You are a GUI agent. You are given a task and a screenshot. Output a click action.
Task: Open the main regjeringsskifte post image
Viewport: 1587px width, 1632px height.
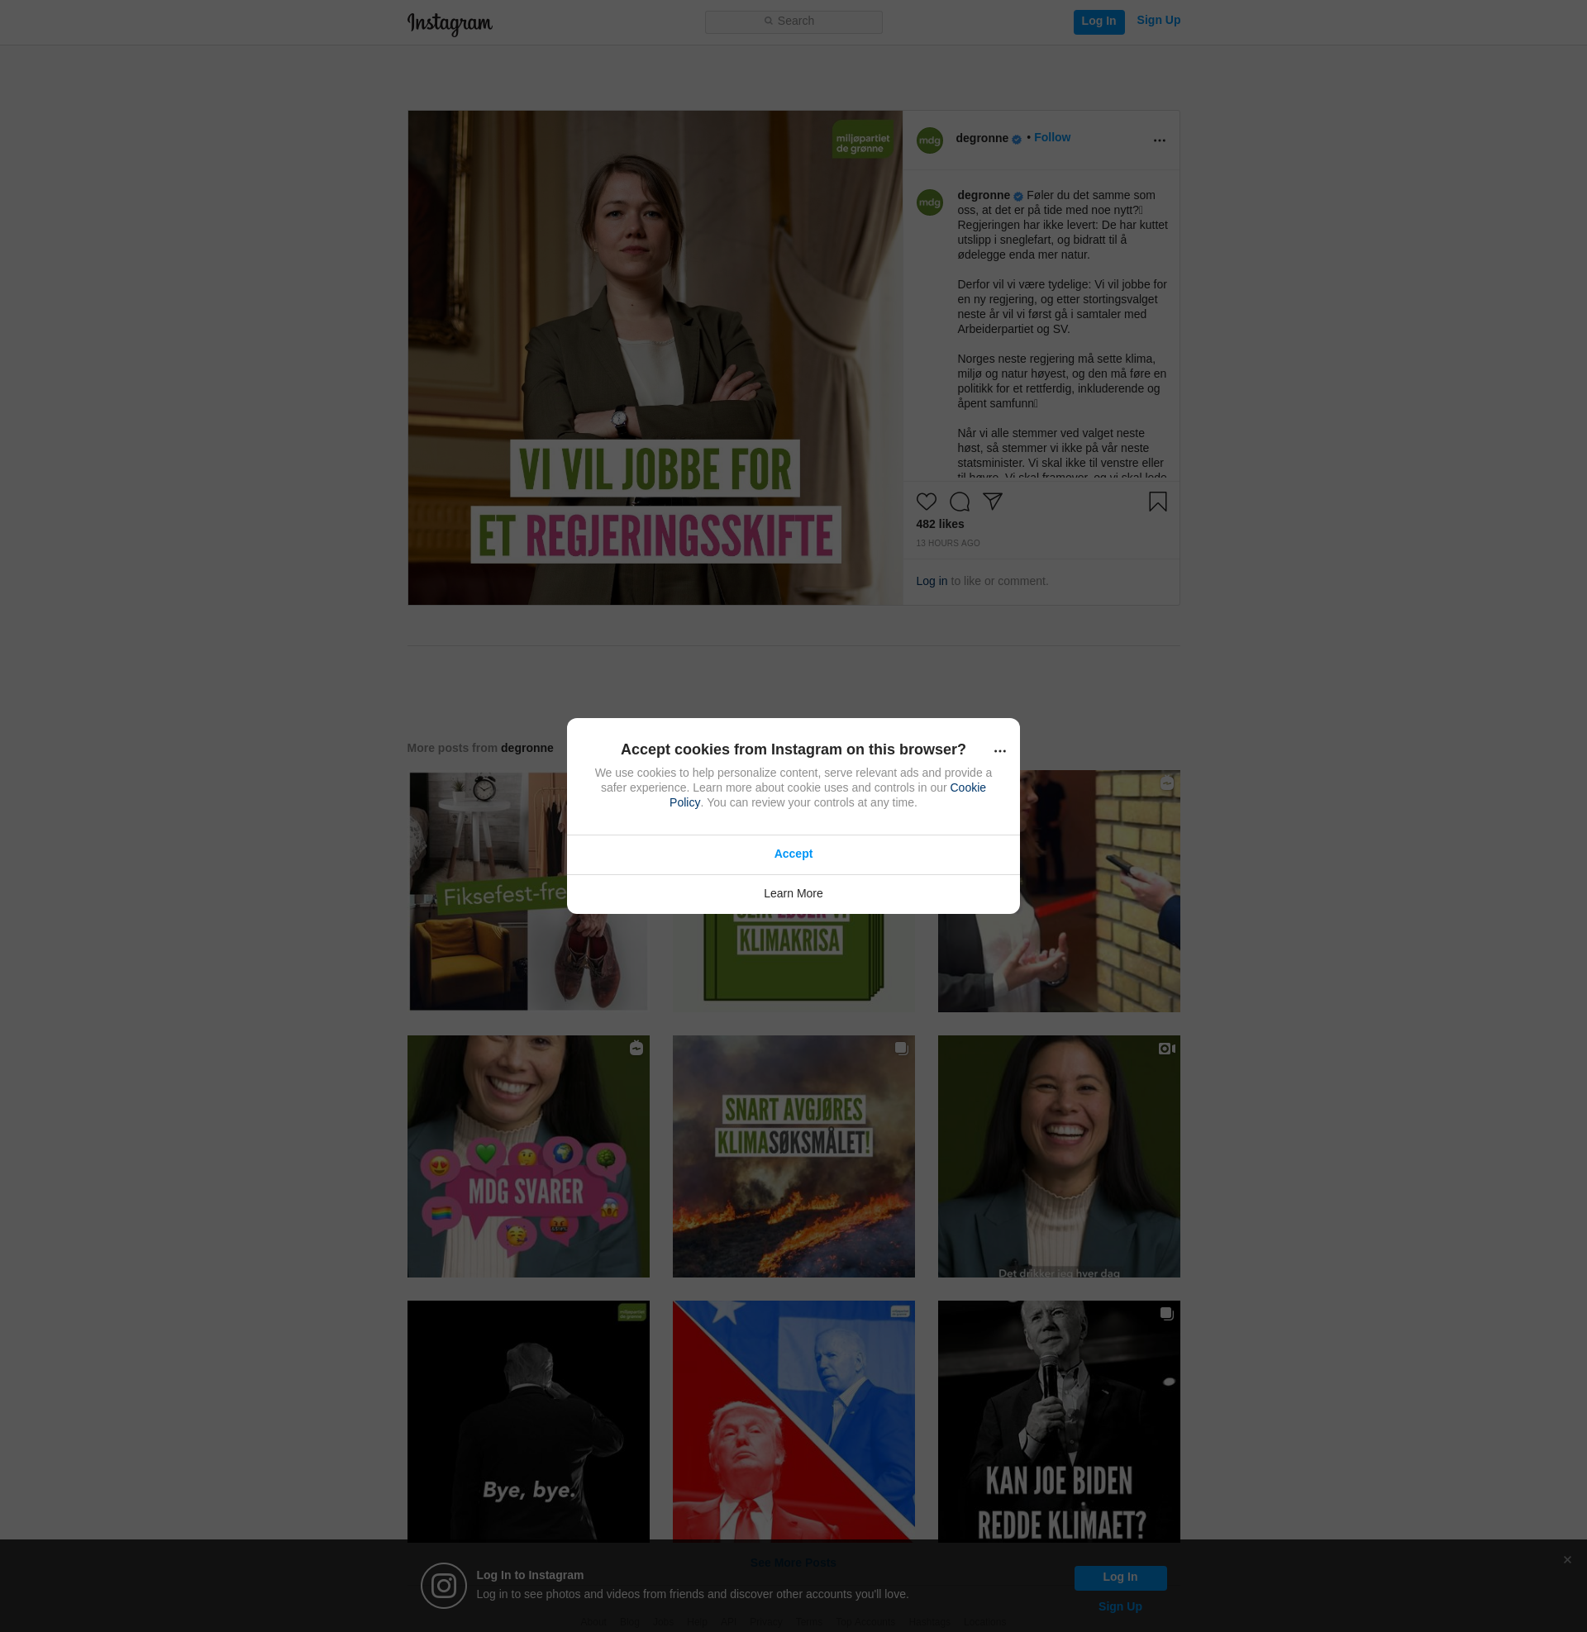(x=655, y=358)
